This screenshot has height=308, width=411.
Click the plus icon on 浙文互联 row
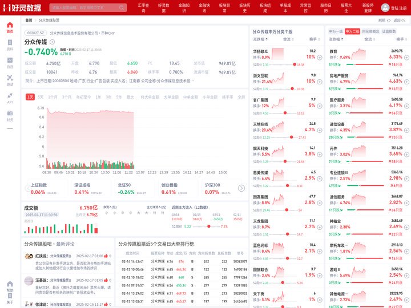tap(320, 82)
